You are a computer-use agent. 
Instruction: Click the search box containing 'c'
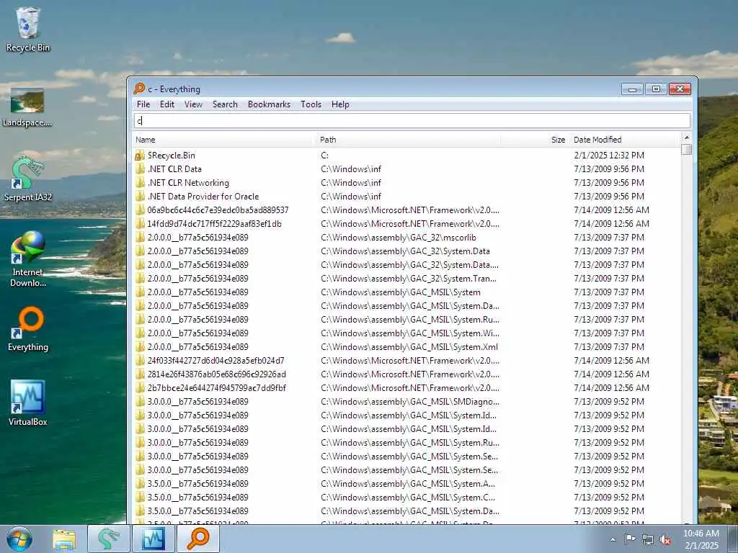tap(412, 121)
